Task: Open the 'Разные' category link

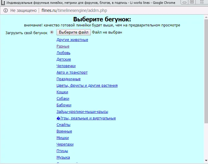Action: tap(63, 46)
